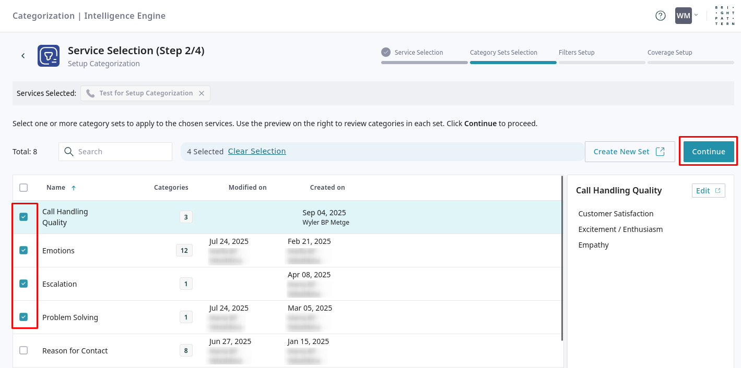Sort the table by Modified on
This screenshot has height=368, width=741.
point(248,188)
